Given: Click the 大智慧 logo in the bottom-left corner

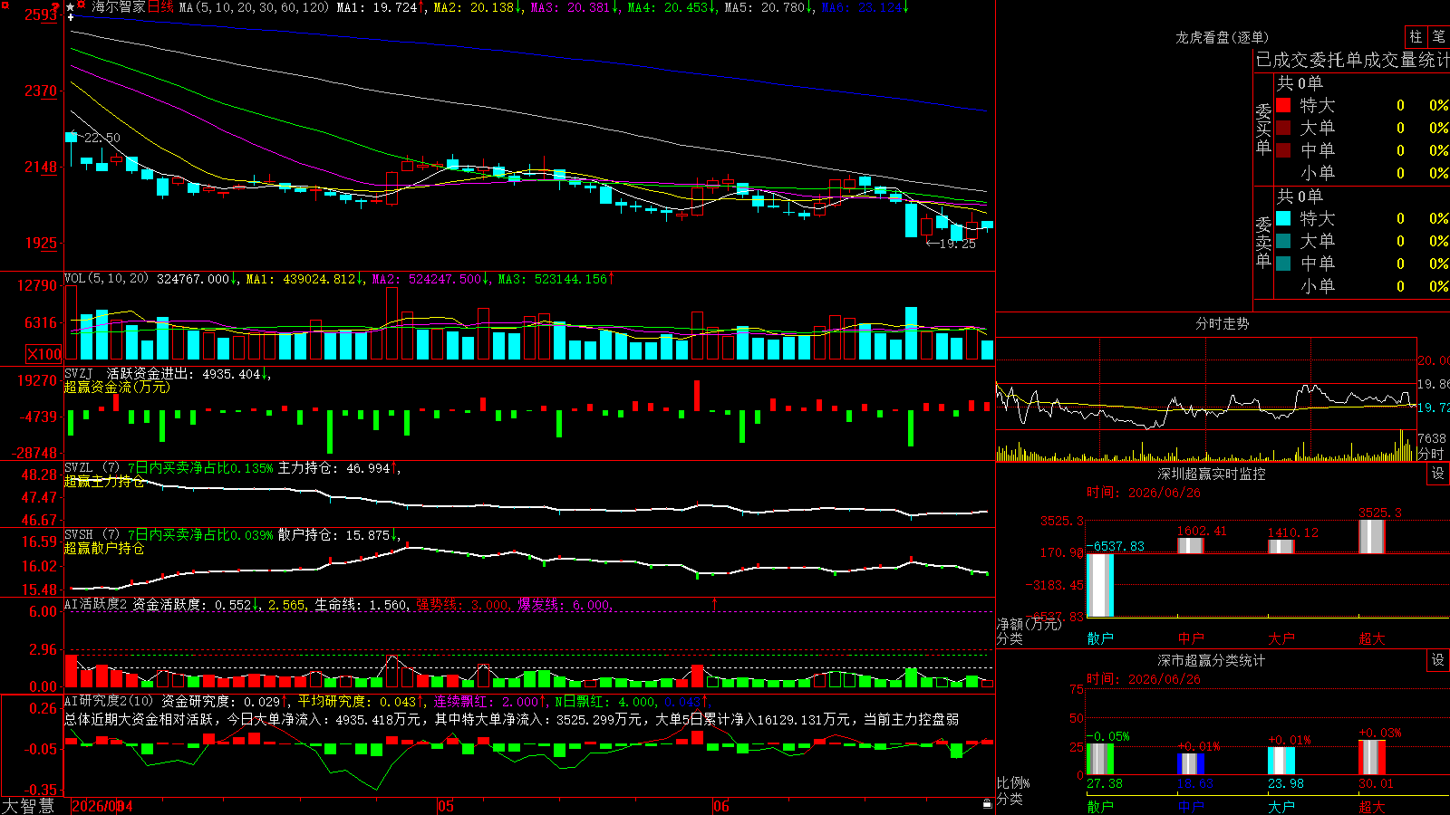Looking at the screenshot, I should [28, 806].
